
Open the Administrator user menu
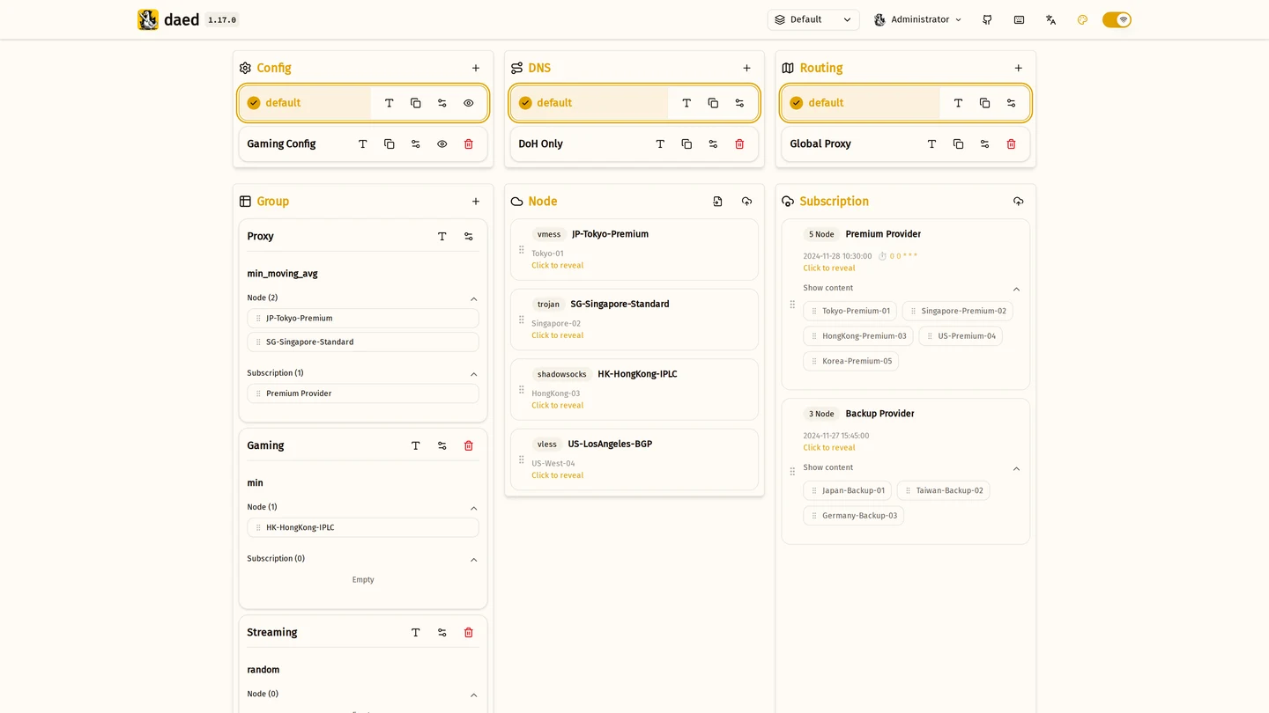(x=917, y=19)
